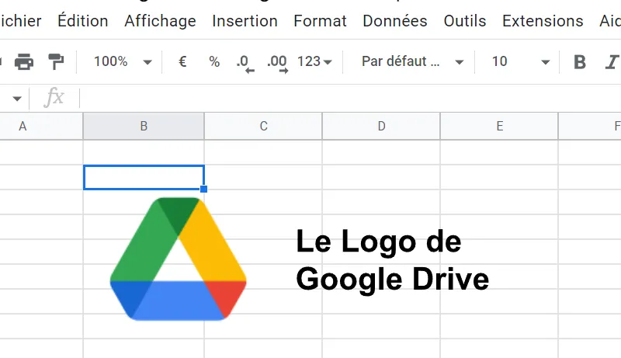This screenshot has width=621, height=358.
Task: Click the Print icon
Action: (x=24, y=62)
